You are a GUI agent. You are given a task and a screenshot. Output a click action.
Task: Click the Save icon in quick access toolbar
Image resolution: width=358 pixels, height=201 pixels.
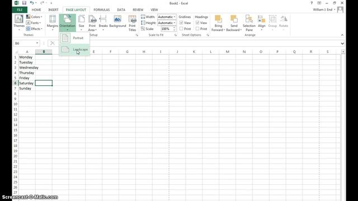[24, 3]
